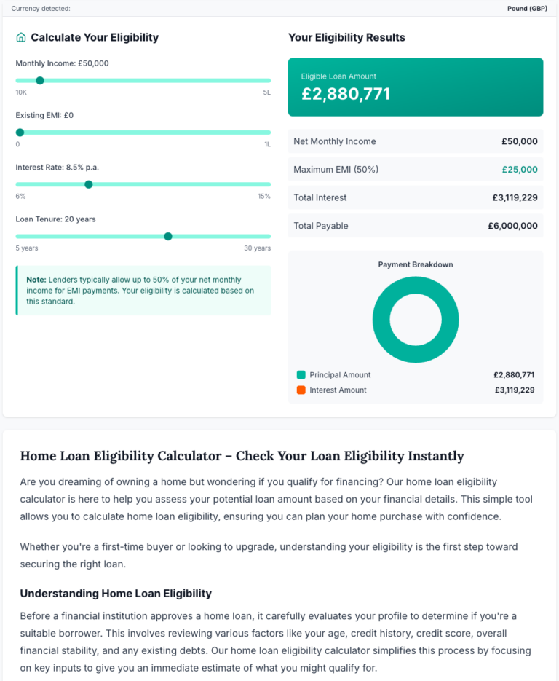Select the Total Payable result row
The height and width of the screenshot is (681, 559).
pos(416,226)
